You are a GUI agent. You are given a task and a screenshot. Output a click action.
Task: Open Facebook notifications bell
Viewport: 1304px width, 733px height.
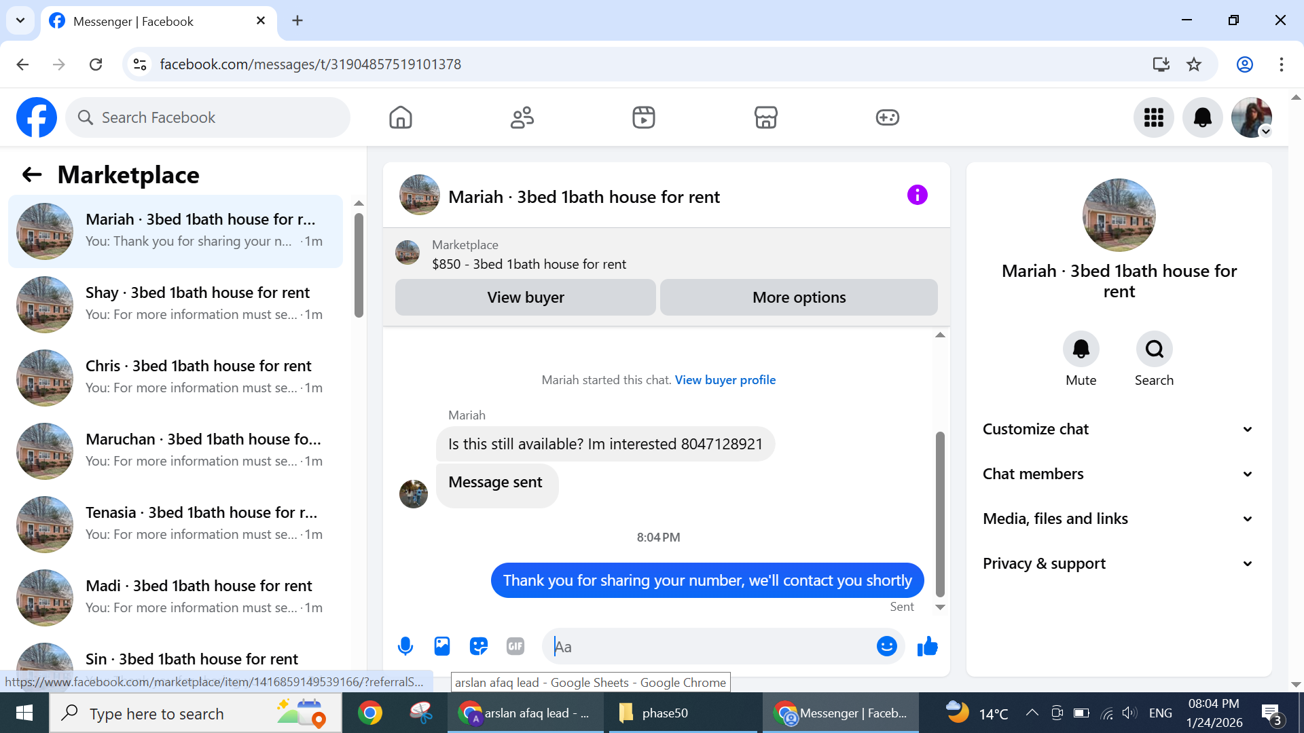click(x=1202, y=117)
